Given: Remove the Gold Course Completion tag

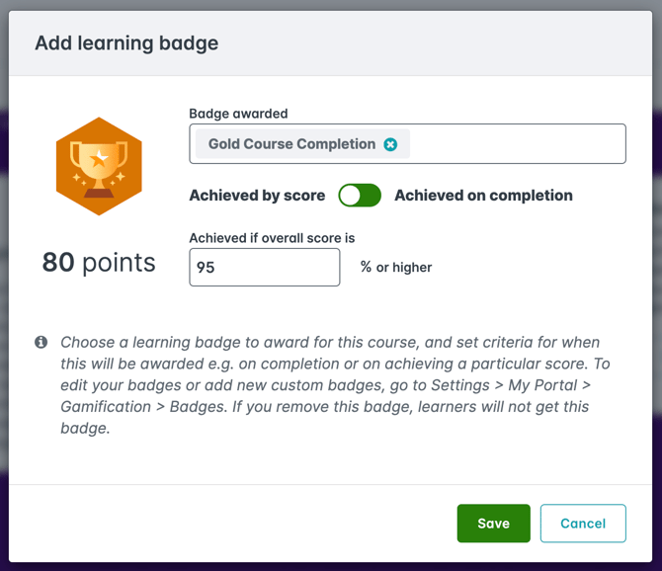Looking at the screenshot, I should tap(390, 144).
